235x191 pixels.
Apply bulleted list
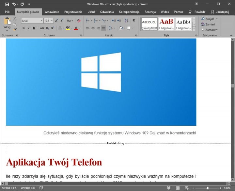(x=88, y=21)
